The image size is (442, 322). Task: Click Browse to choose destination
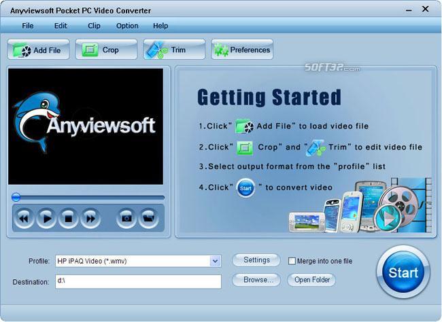pos(256,280)
